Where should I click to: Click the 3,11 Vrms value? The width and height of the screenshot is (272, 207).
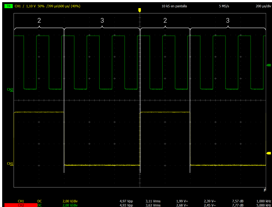[x=153, y=201]
